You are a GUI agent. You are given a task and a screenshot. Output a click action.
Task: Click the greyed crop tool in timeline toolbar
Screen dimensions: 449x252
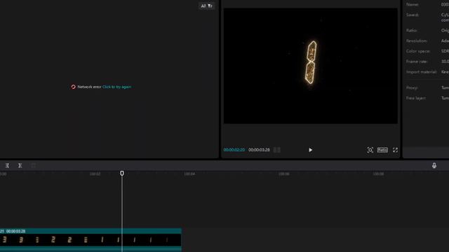tap(33, 165)
